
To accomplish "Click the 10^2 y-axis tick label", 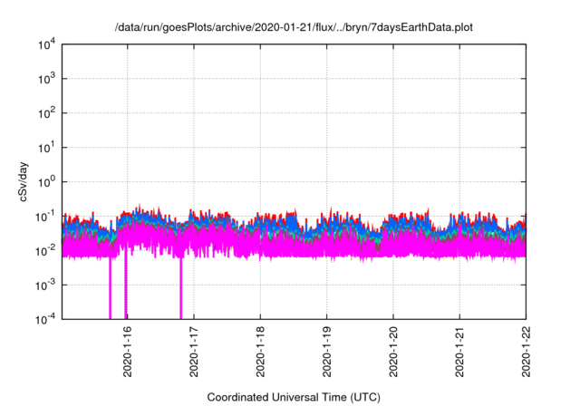I will [x=46, y=113].
